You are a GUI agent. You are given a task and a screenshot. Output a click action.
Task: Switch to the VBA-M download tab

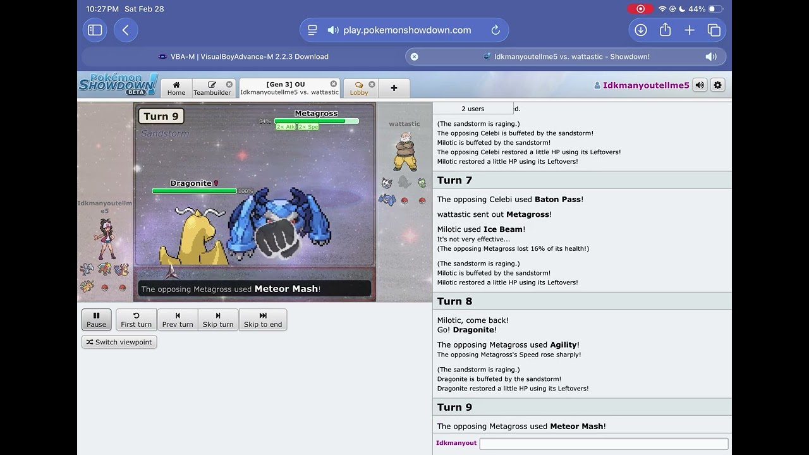[243, 56]
